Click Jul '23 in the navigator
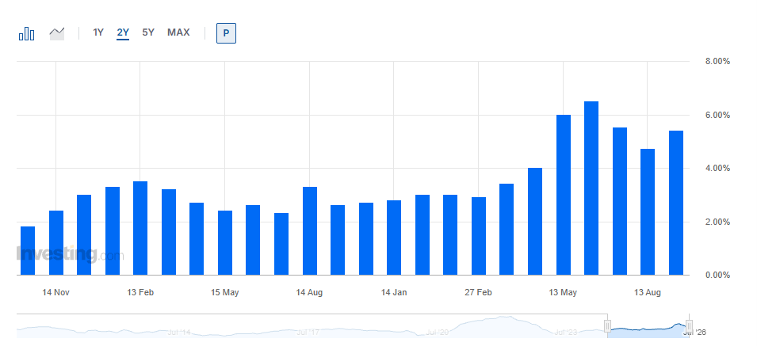The height and width of the screenshot is (346, 757). pyautogui.click(x=566, y=333)
